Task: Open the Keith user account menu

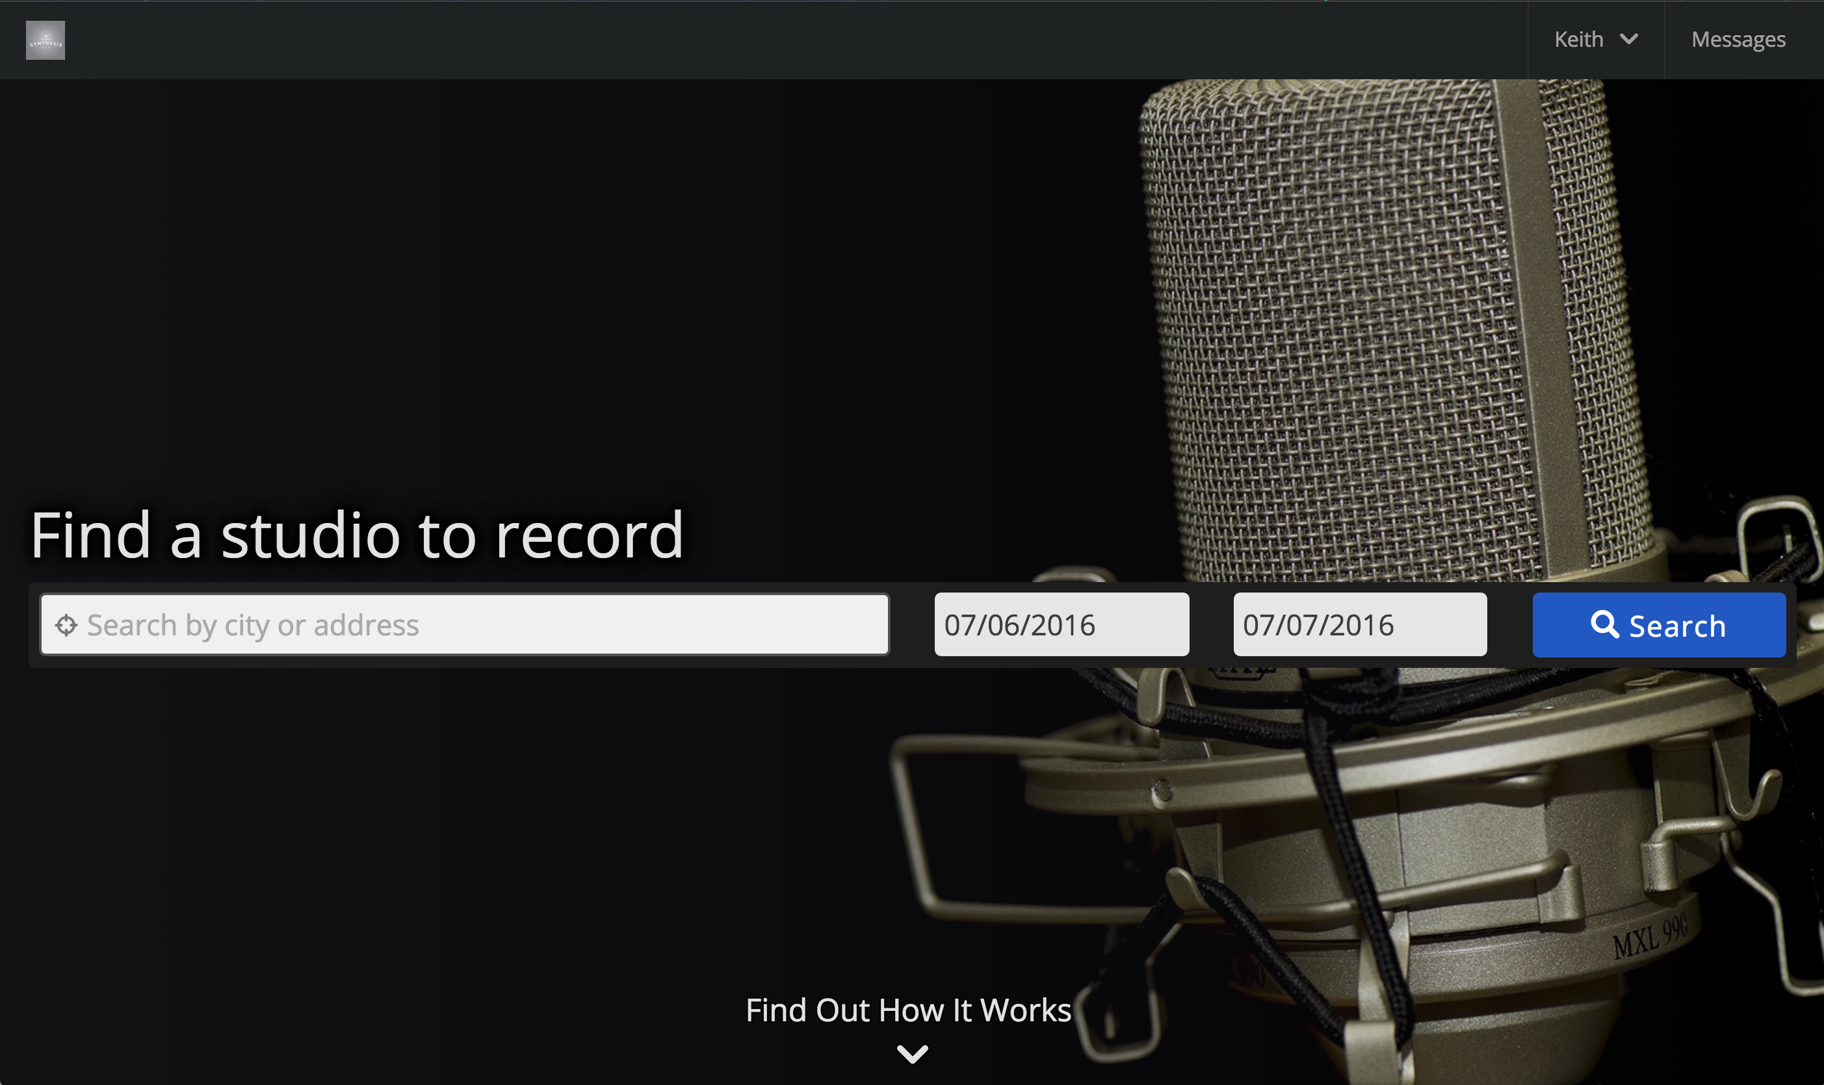Action: click(x=1595, y=40)
